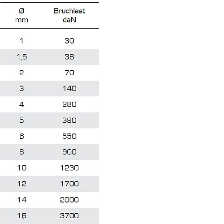The height and width of the screenshot is (224, 224).
Task: Click the 390 break load value
Action: (x=69, y=120)
